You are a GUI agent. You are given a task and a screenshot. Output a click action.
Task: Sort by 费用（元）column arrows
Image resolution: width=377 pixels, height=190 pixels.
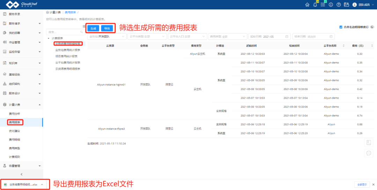click(x=372, y=46)
